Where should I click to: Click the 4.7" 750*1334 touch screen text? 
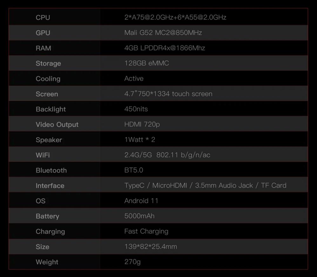(168, 94)
